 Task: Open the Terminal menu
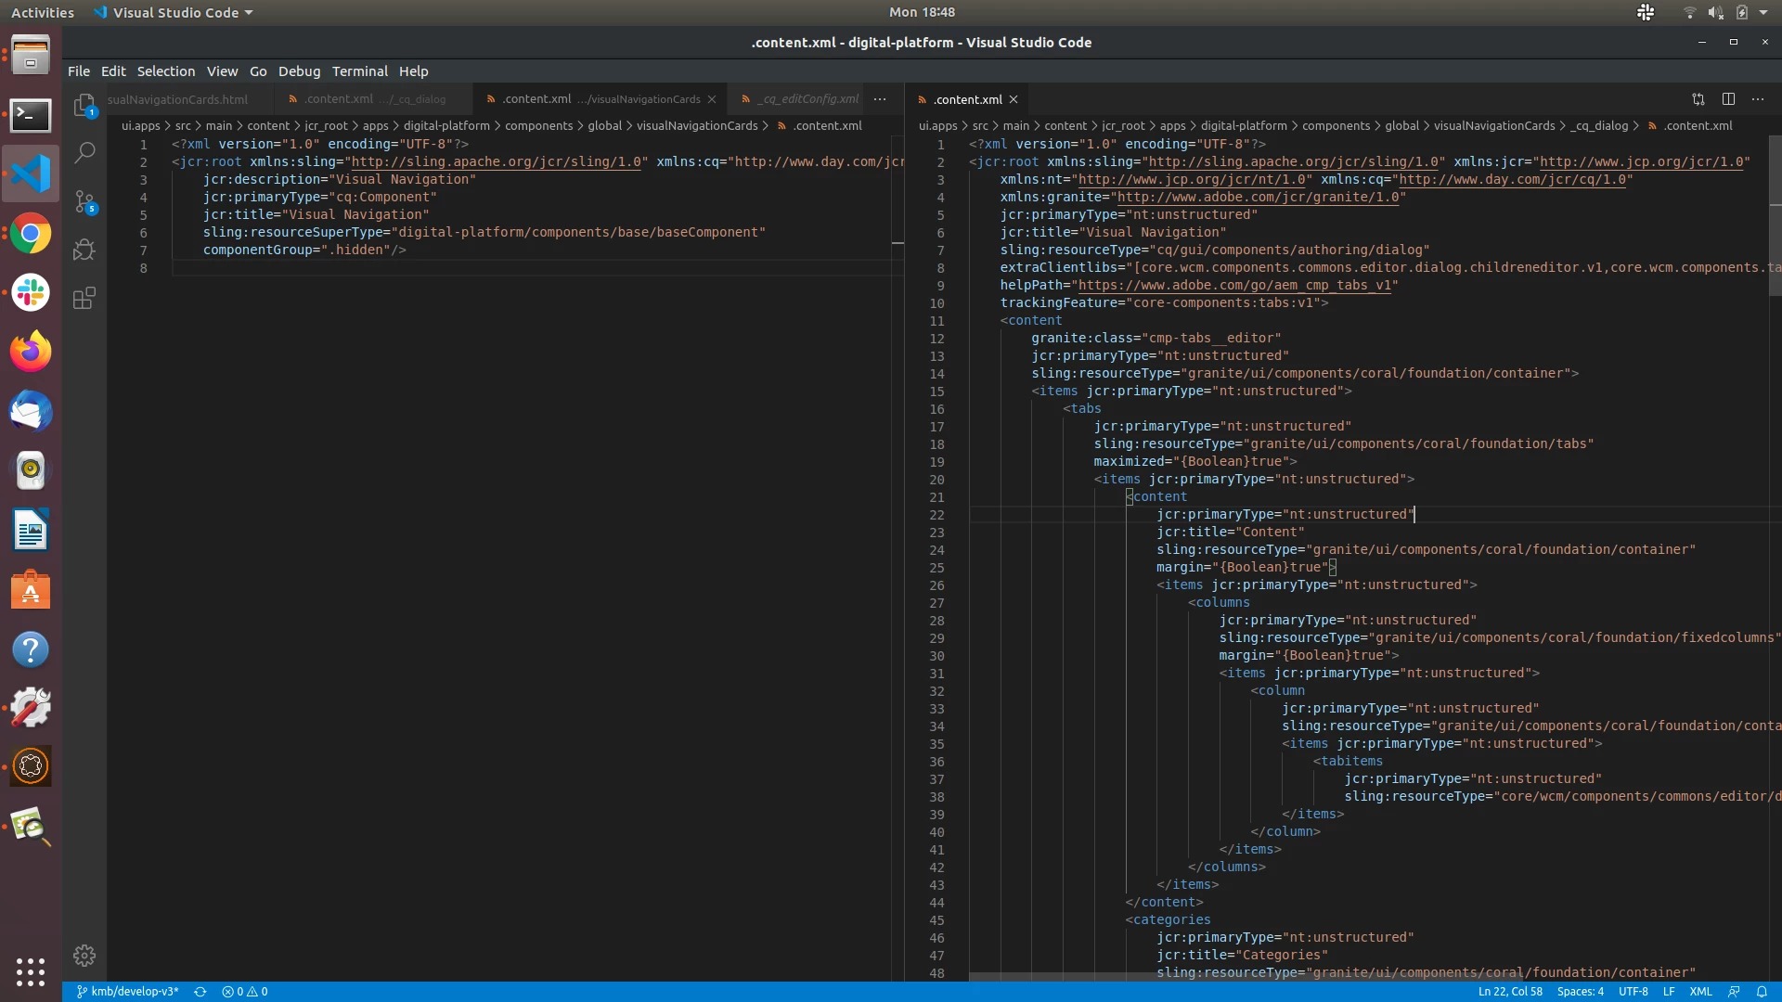tap(359, 71)
